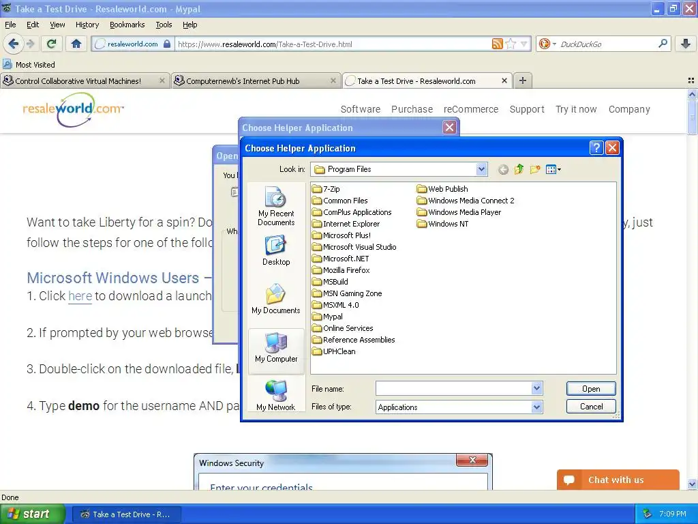Image resolution: width=698 pixels, height=524 pixels.
Task: Select the Web Publish folder
Action: tap(442, 189)
